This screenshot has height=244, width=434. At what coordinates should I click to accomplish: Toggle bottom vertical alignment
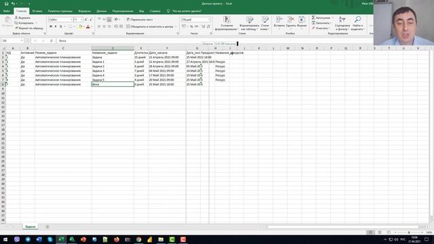pyautogui.click(x=109, y=20)
